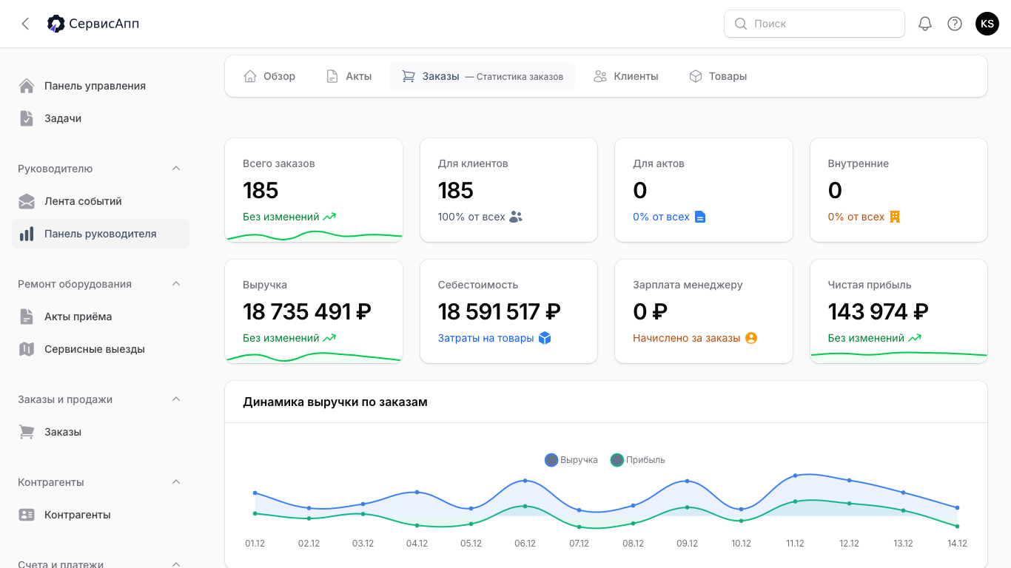Image resolution: width=1011 pixels, height=568 pixels.
Task: Switch to the Клиенты tab
Action: coord(625,76)
